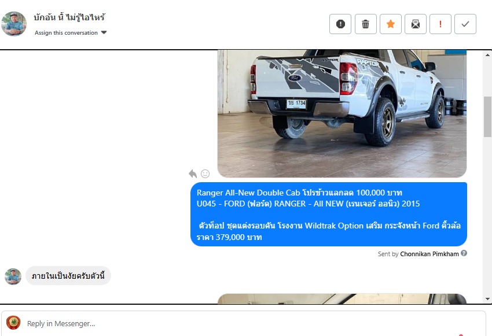Click chat scrollbar up arrow
Screen dimensions: 492x336
point(487,55)
